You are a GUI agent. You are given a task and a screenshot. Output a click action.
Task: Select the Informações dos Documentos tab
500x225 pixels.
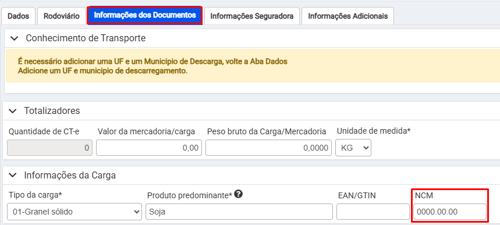coord(145,15)
